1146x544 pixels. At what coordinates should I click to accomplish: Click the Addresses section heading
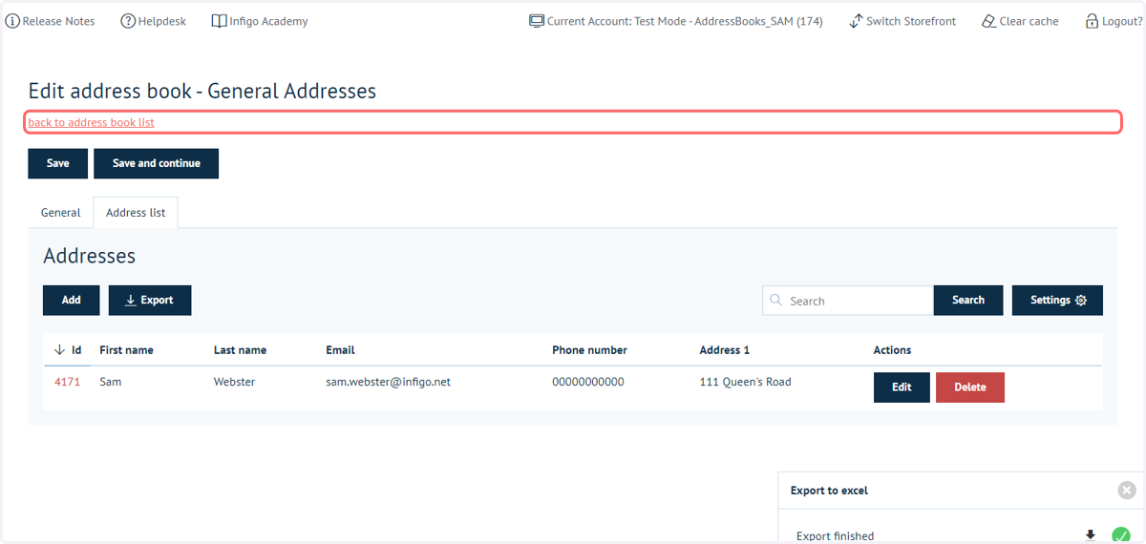click(90, 256)
